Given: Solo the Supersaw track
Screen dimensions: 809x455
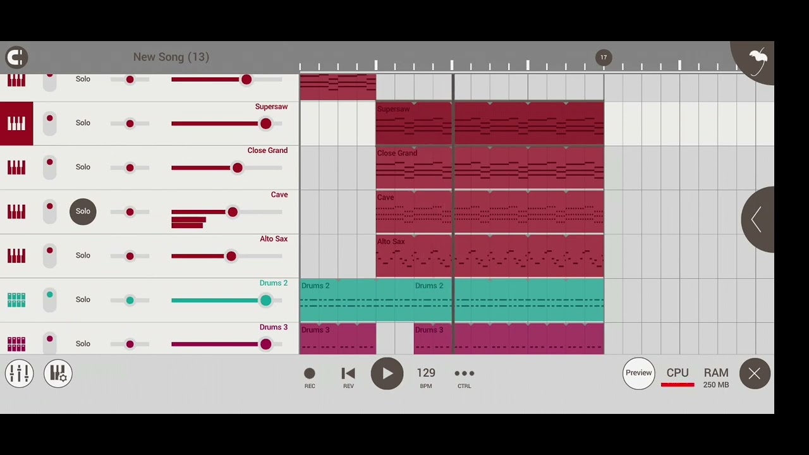Looking at the screenshot, I should point(83,123).
